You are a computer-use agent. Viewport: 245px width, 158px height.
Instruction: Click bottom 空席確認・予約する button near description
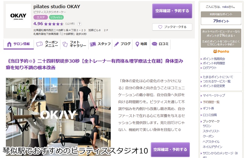(170, 149)
